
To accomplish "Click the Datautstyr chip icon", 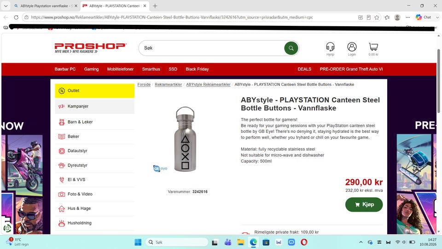I will pyautogui.click(x=61, y=151).
